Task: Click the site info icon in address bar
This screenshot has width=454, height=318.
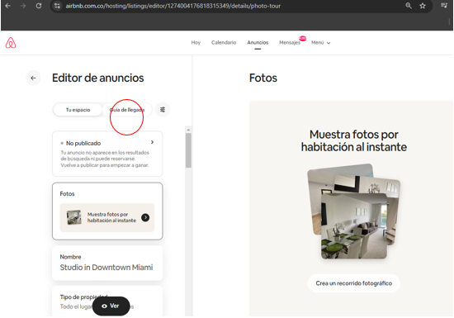Action: tap(57, 6)
